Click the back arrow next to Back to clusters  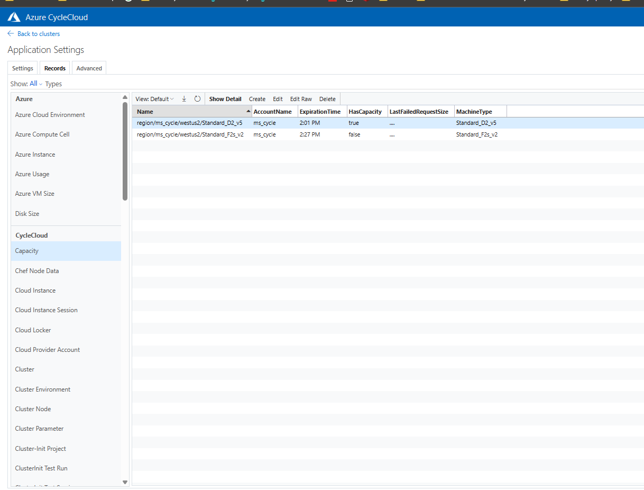(x=11, y=33)
